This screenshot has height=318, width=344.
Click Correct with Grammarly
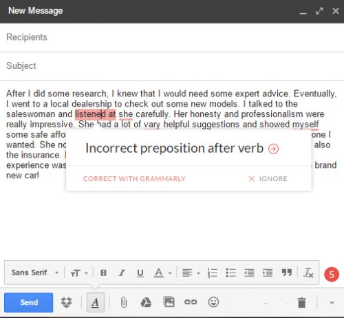click(x=134, y=178)
